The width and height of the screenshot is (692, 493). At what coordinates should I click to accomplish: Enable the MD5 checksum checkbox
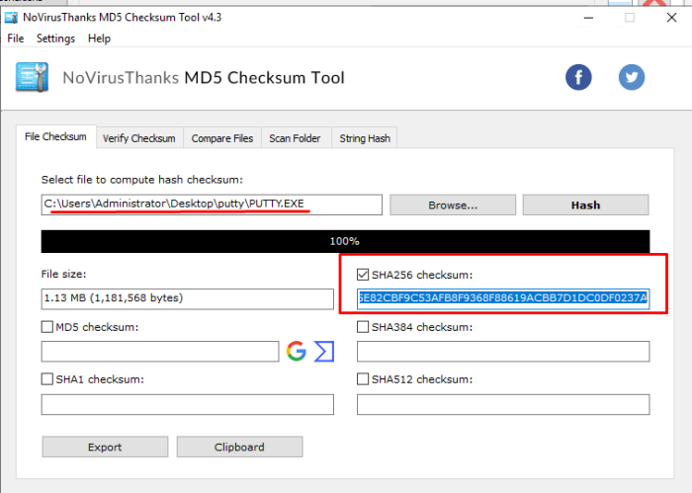click(x=47, y=327)
